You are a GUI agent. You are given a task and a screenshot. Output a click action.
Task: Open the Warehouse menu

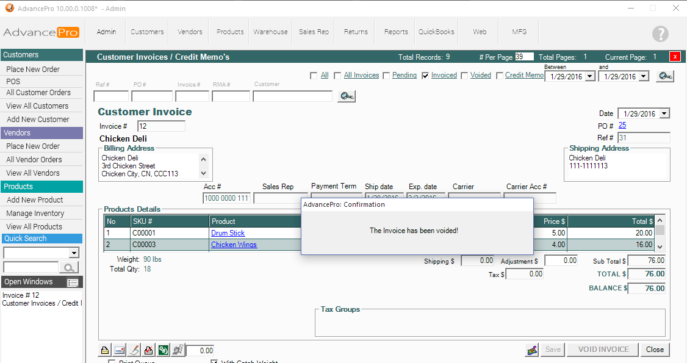tap(270, 32)
